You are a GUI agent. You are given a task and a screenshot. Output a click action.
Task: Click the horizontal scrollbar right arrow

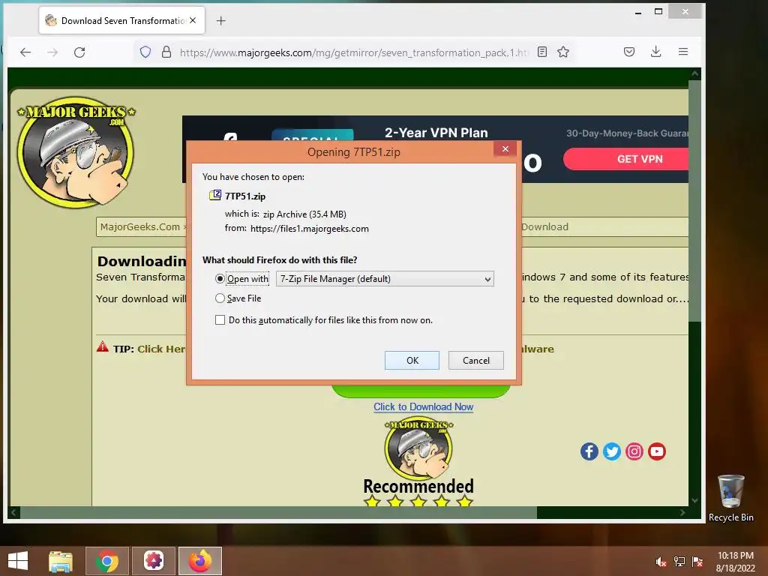pyautogui.click(x=682, y=512)
